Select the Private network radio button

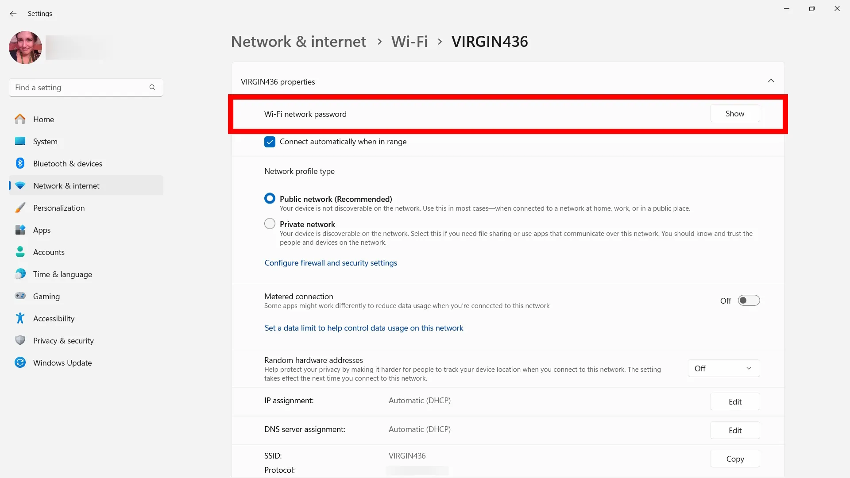[270, 224]
